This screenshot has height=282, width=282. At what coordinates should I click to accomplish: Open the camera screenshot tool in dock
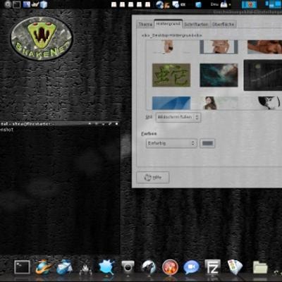click(x=128, y=267)
